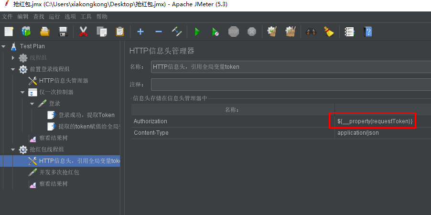431x215 pixels.
Task: Select Test Plan in the tree
Action: pyautogui.click(x=32, y=46)
